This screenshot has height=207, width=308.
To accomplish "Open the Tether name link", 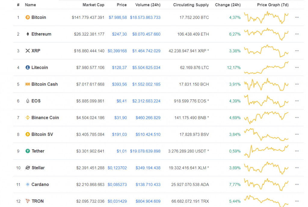I will (38, 151).
